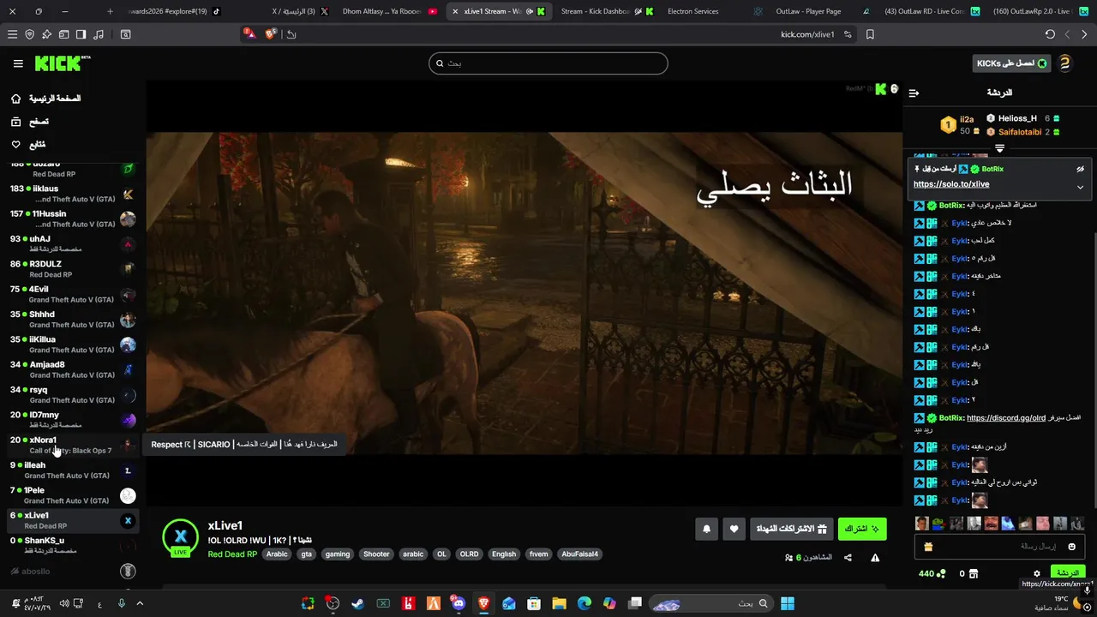This screenshot has height=617, width=1097.
Task: Click the report warning triangle icon
Action: coord(875,558)
